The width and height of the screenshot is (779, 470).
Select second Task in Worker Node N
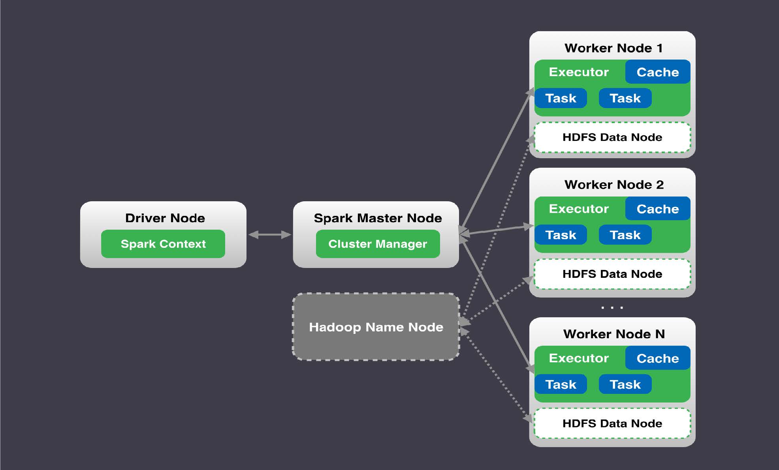[x=625, y=384]
